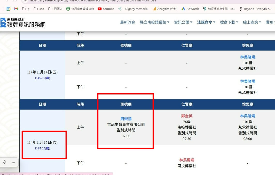Click the 周崇禧 name link
The width and height of the screenshot is (275, 175).
(x=126, y=119)
